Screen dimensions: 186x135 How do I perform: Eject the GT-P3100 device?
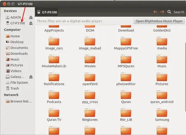tap(31, 23)
